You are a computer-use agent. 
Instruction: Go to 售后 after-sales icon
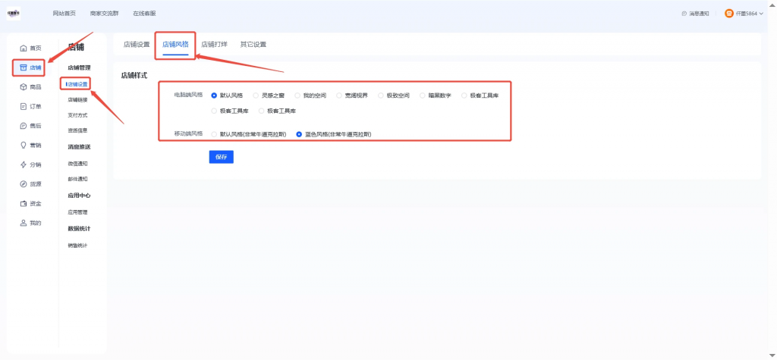pos(23,126)
